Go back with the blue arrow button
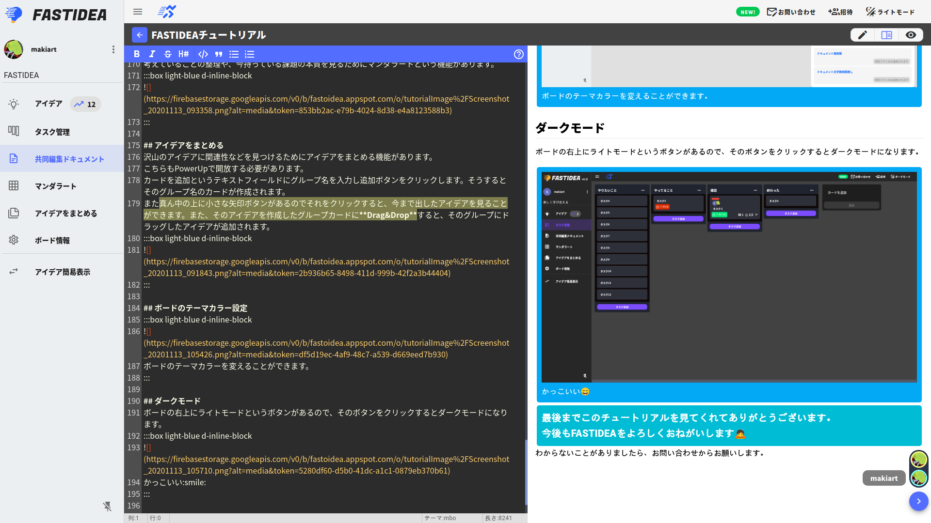Screen dimensions: 931x523 pos(140,35)
